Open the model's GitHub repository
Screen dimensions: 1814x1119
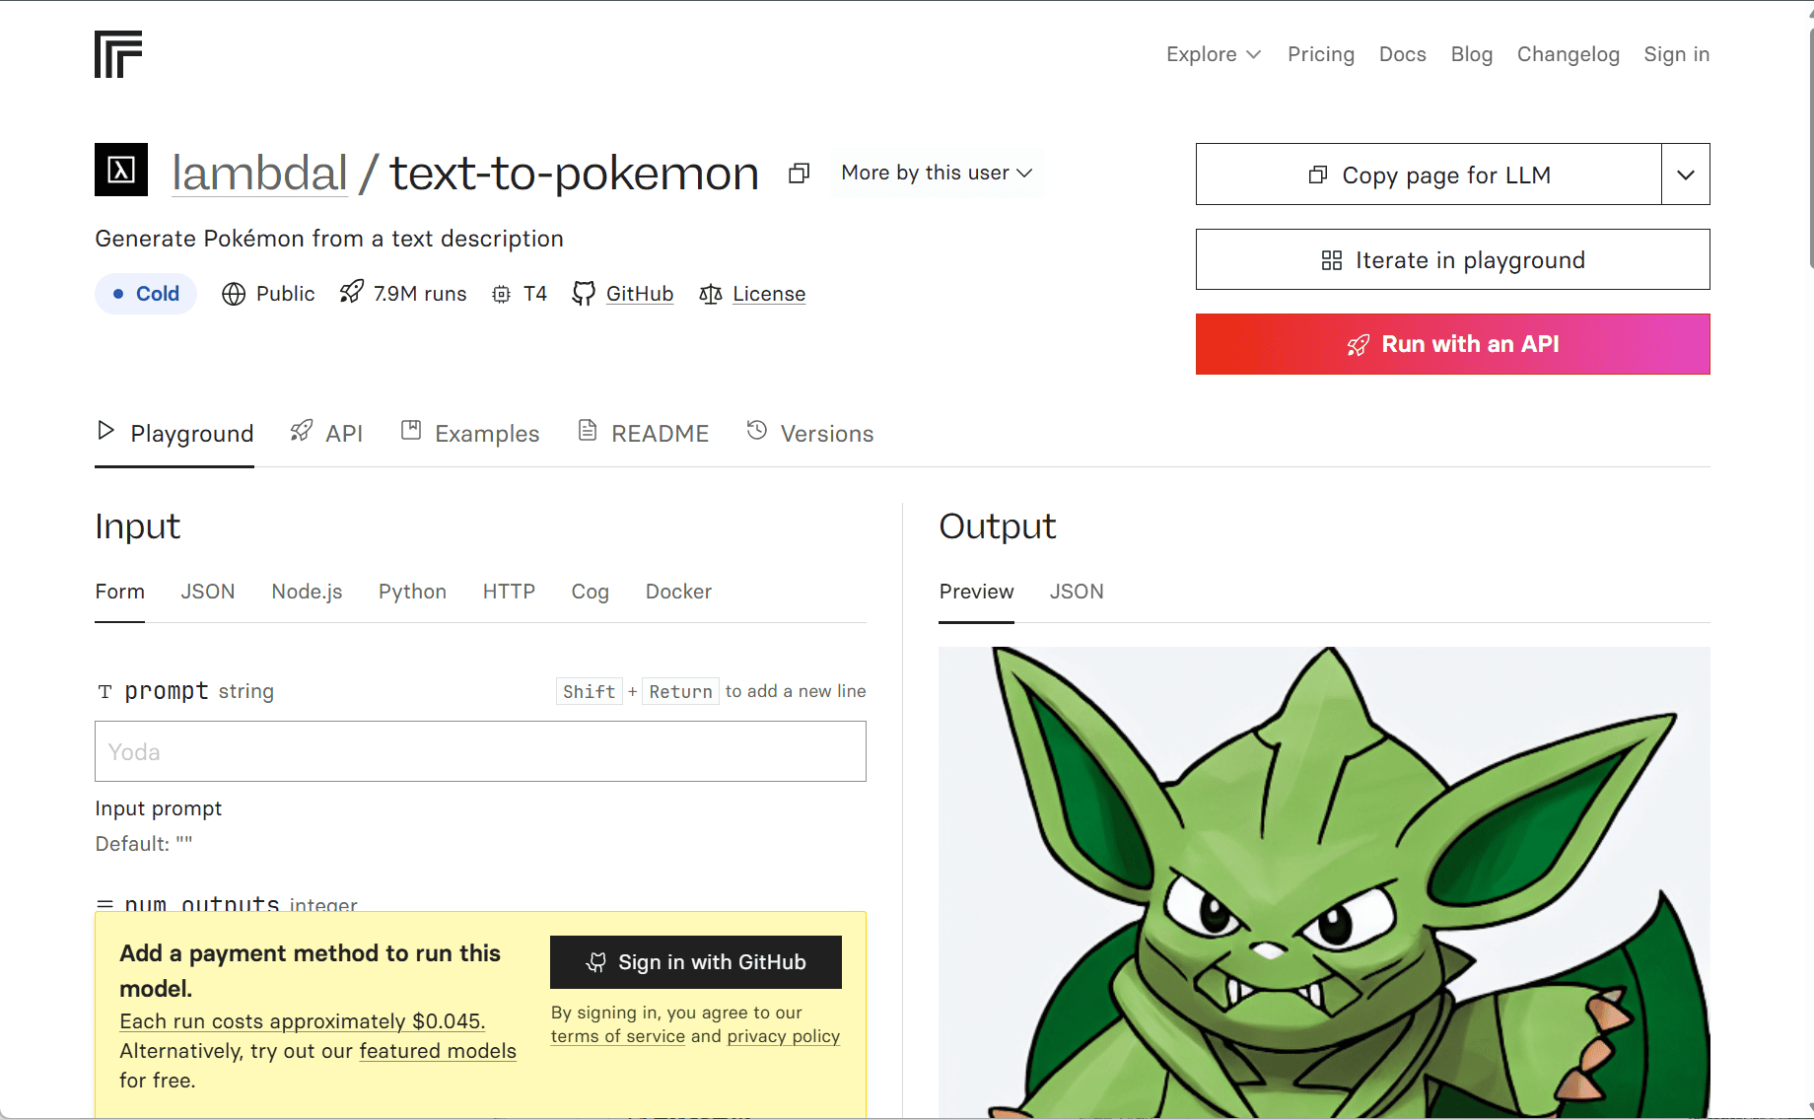(x=640, y=293)
